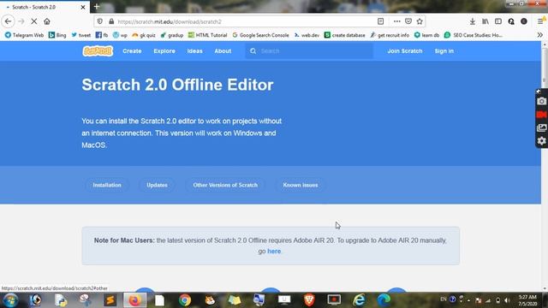The height and width of the screenshot is (308, 548).
Task: Open the fb bookmark
Action: coord(102,35)
